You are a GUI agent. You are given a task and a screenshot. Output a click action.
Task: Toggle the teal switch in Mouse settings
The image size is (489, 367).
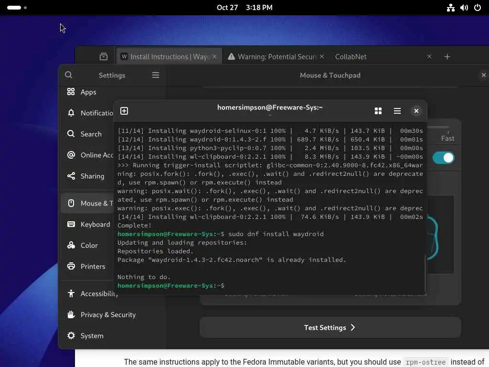coord(444,158)
